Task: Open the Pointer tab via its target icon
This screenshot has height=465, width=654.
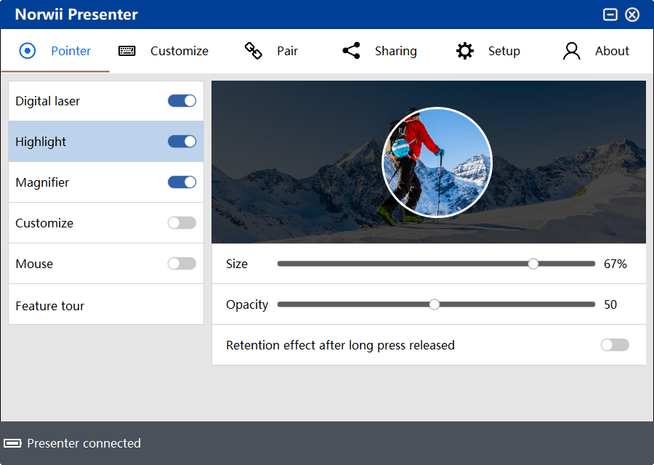Action: (x=28, y=51)
